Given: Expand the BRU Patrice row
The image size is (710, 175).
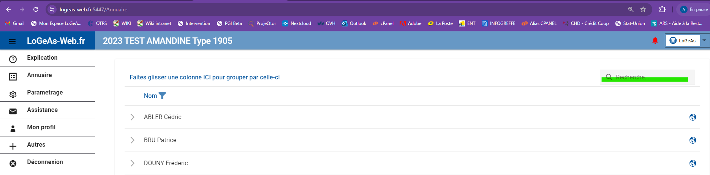Looking at the screenshot, I should tap(132, 140).
